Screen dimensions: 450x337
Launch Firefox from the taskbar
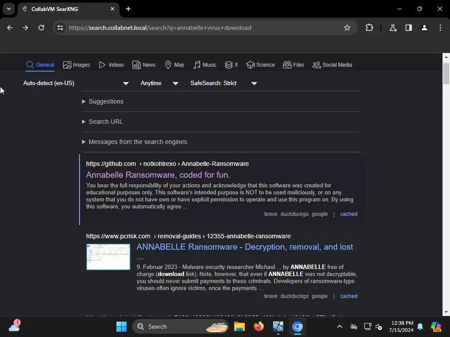pyautogui.click(x=258, y=326)
